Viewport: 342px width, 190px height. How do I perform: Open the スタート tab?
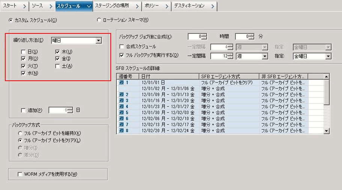[14, 6]
